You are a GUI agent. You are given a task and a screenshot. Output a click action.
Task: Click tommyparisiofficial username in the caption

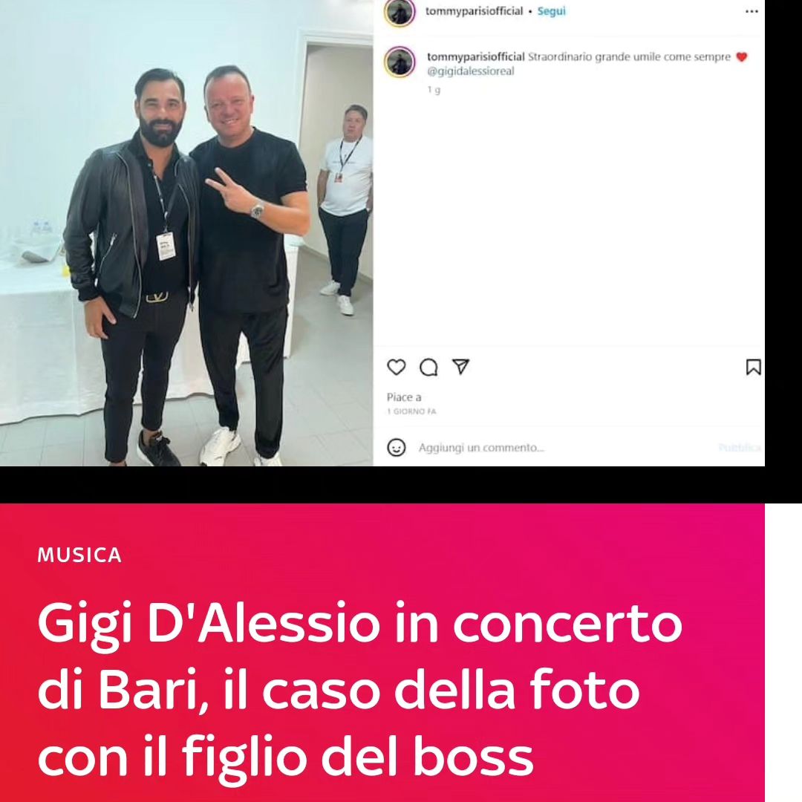(476, 56)
